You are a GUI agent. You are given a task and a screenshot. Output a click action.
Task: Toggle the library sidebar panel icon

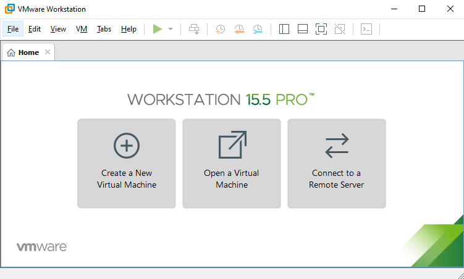tap(284, 29)
